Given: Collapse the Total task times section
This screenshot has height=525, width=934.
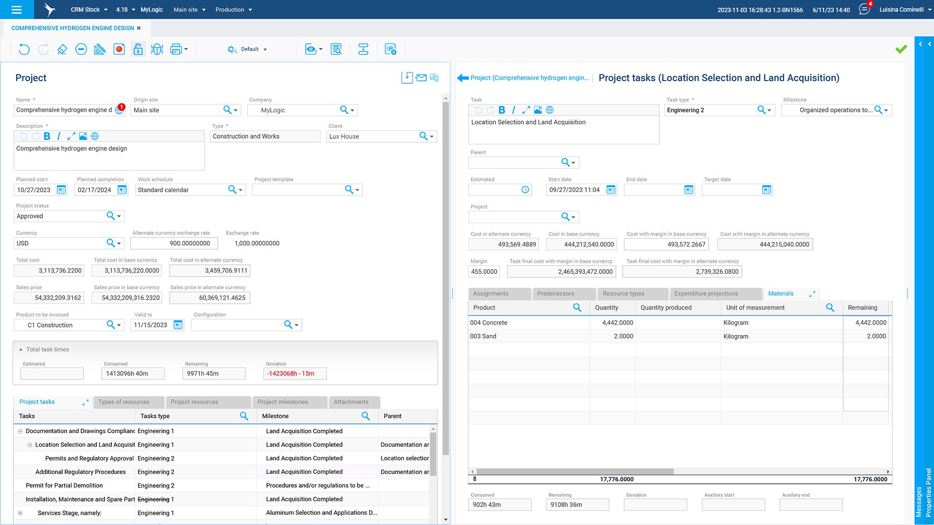Looking at the screenshot, I should point(21,350).
